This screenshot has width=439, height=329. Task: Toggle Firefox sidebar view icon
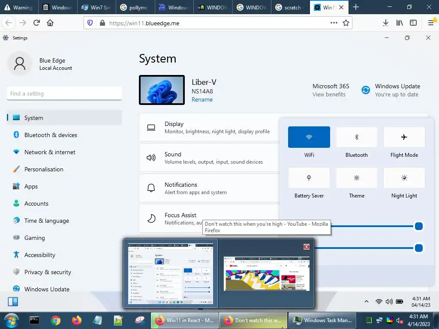tap(413, 23)
